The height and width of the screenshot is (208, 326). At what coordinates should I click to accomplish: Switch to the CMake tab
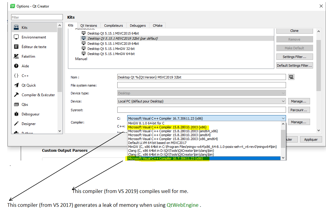tap(158, 26)
